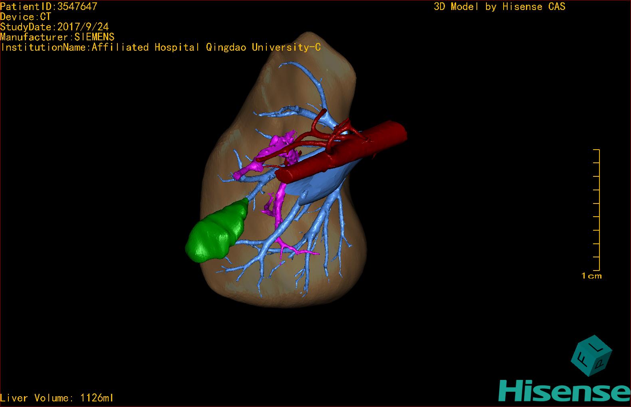Click the vertical yellow scale ruler
The height and width of the screenshot is (407, 631).
coord(597,210)
